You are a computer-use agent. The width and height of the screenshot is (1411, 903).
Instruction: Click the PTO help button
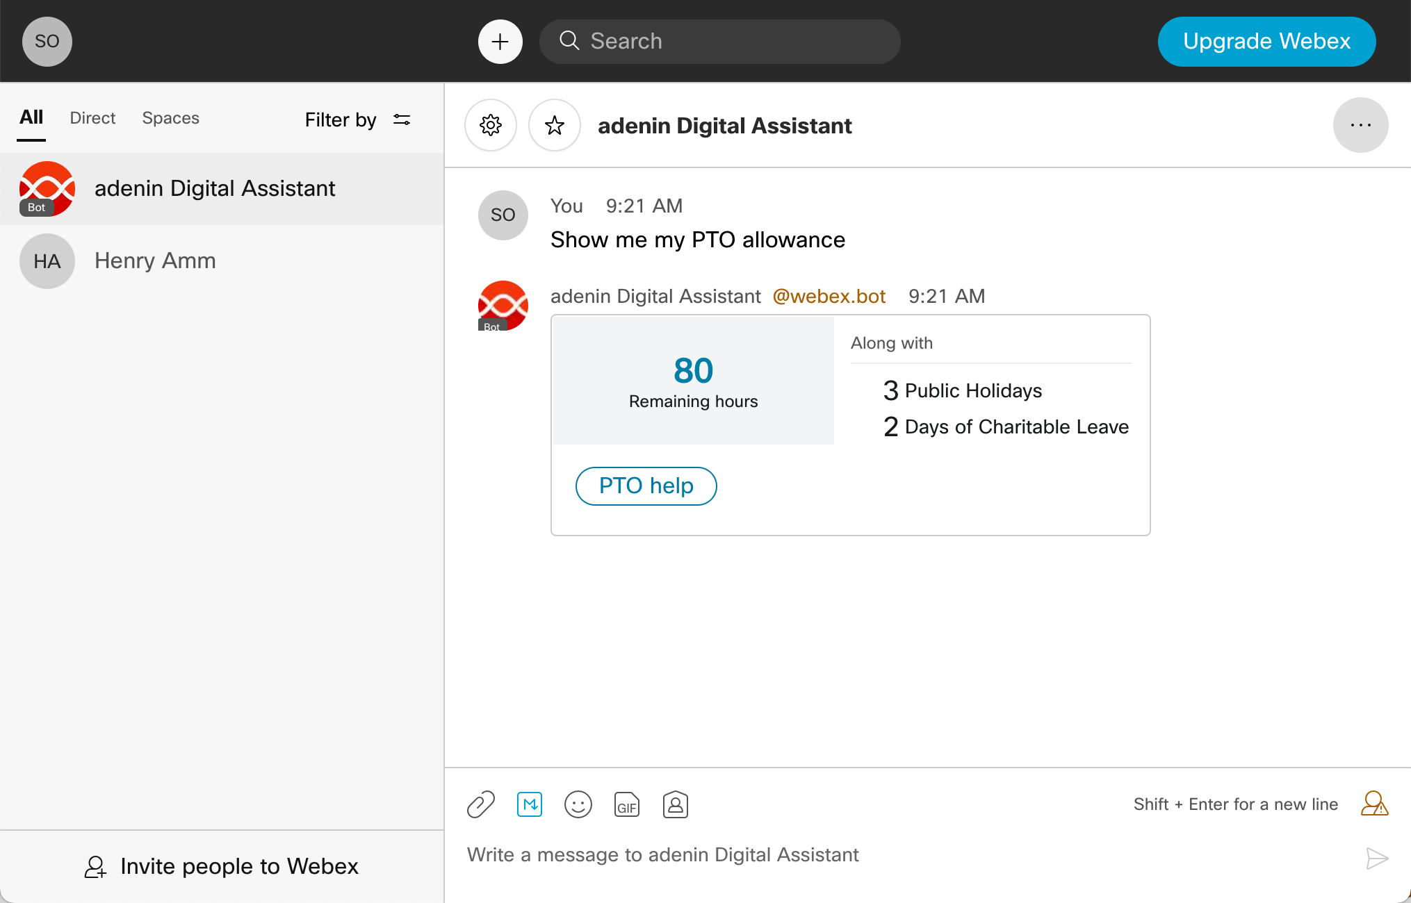[646, 486]
